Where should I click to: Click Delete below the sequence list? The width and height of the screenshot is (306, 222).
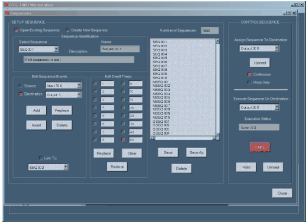[181, 168]
